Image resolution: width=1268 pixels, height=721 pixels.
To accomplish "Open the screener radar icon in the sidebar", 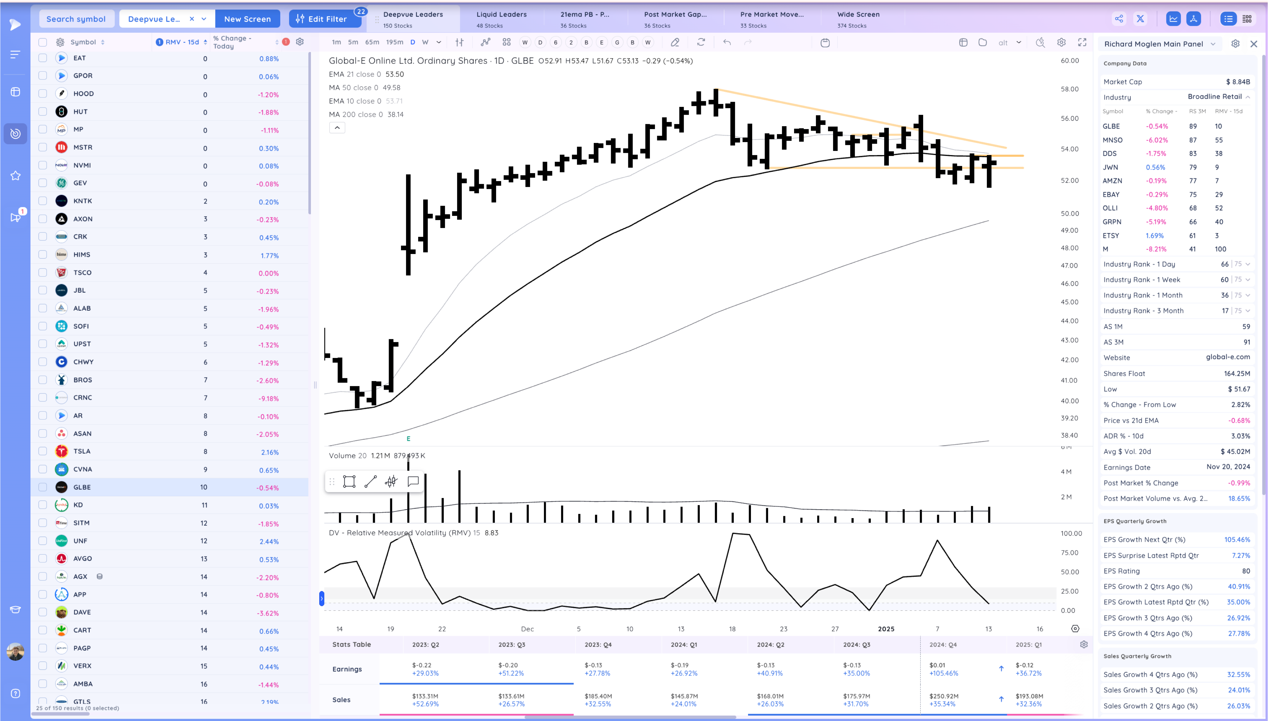I will (15, 134).
